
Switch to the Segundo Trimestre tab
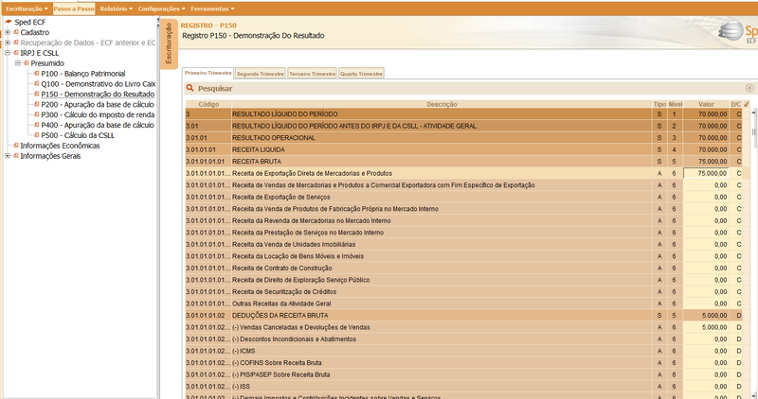(260, 74)
